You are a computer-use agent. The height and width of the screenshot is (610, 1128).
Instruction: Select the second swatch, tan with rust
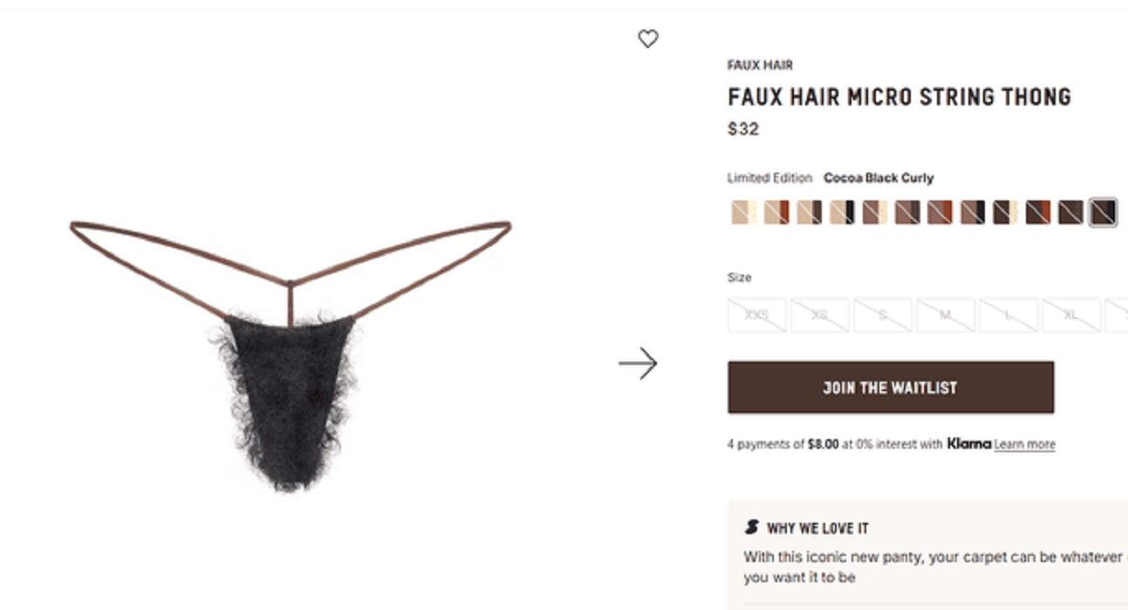(776, 213)
